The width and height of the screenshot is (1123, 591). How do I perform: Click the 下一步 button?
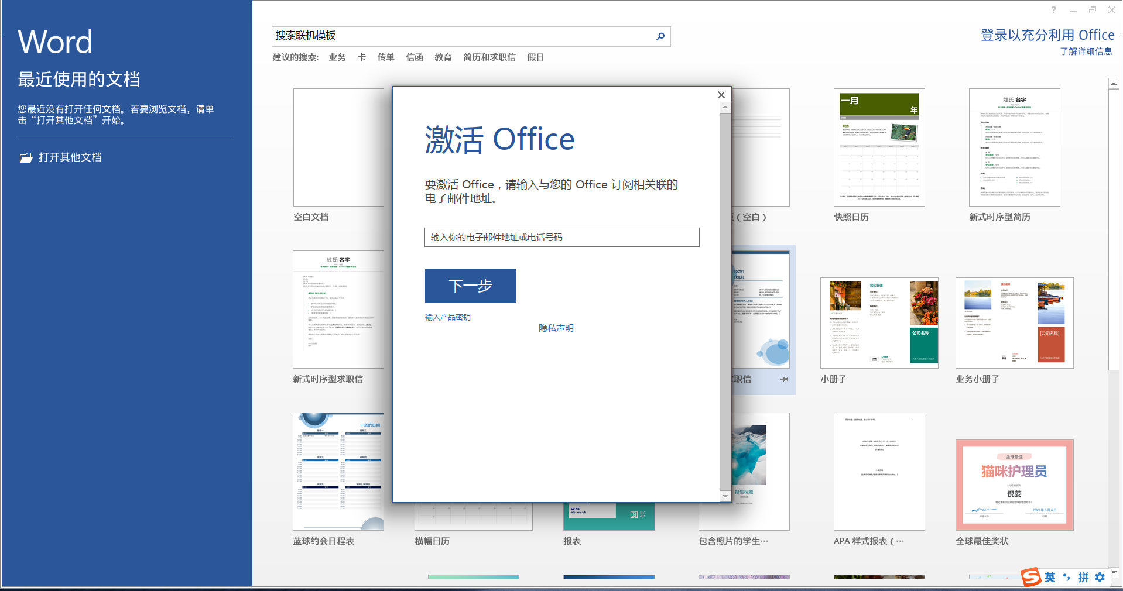coord(470,286)
